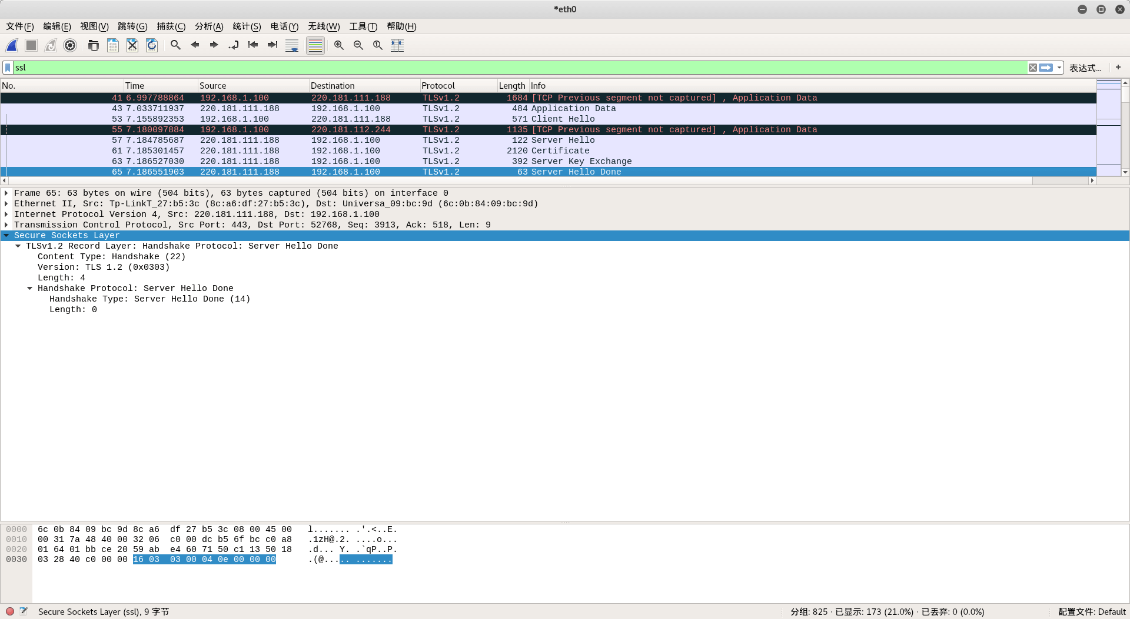Go forward in packet history
1130x619 pixels.
[214, 45]
